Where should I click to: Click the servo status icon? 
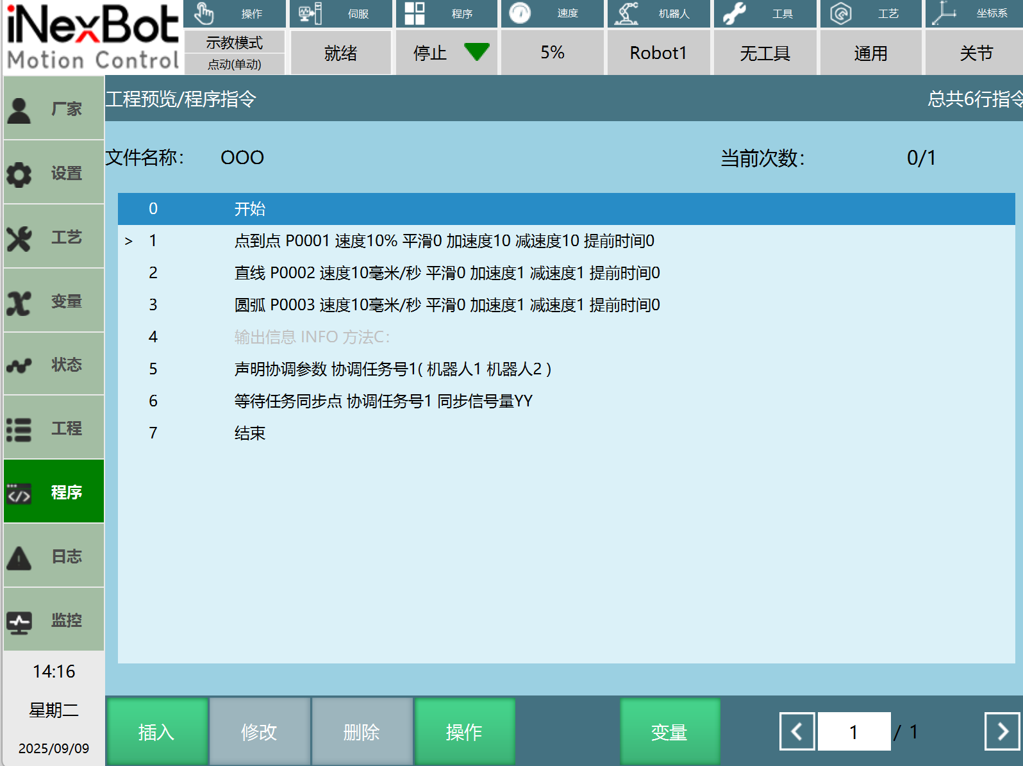pyautogui.click(x=310, y=13)
